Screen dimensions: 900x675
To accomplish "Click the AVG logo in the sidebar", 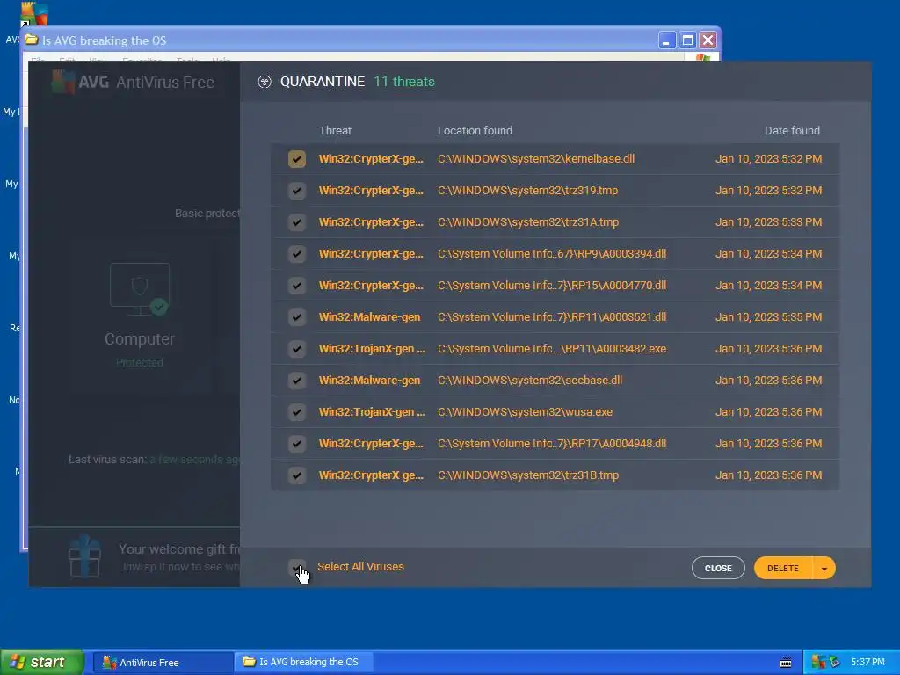I will (x=63, y=82).
